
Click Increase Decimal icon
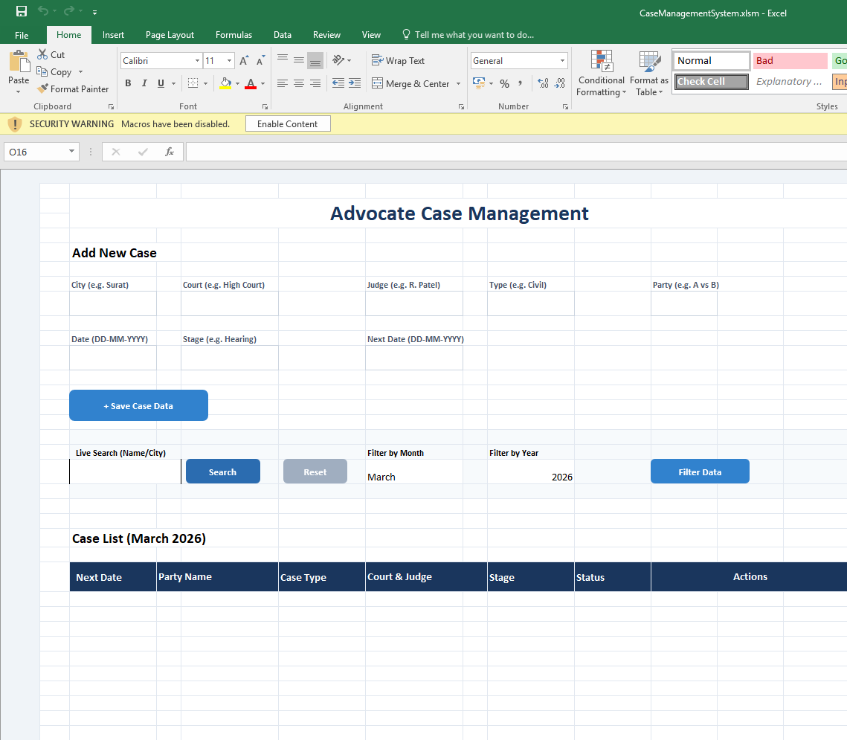(x=544, y=83)
